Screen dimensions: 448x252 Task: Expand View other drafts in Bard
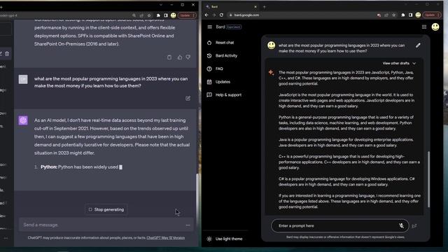pyautogui.click(x=399, y=63)
